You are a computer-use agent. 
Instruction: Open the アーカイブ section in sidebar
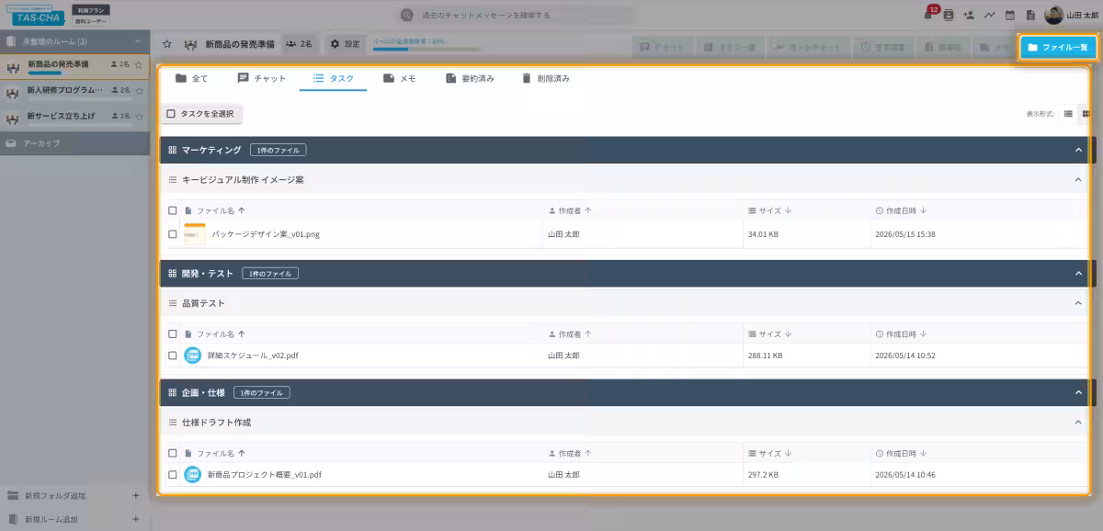(x=74, y=143)
